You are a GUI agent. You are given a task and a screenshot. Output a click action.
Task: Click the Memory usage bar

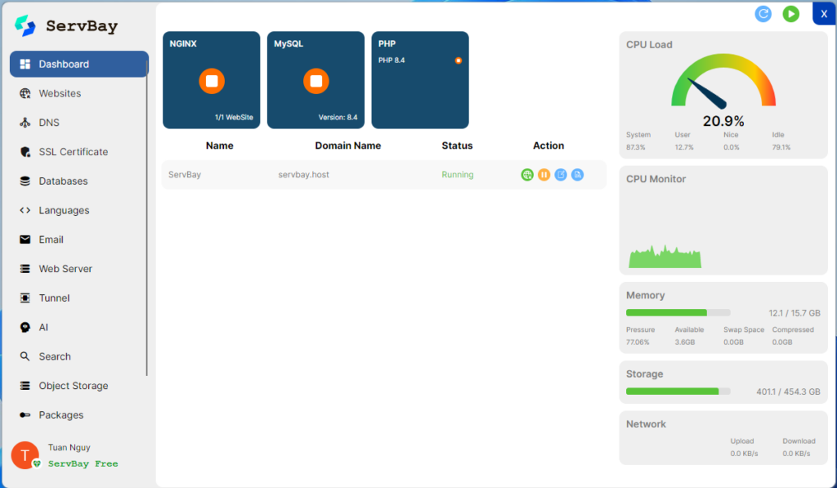pyautogui.click(x=678, y=312)
